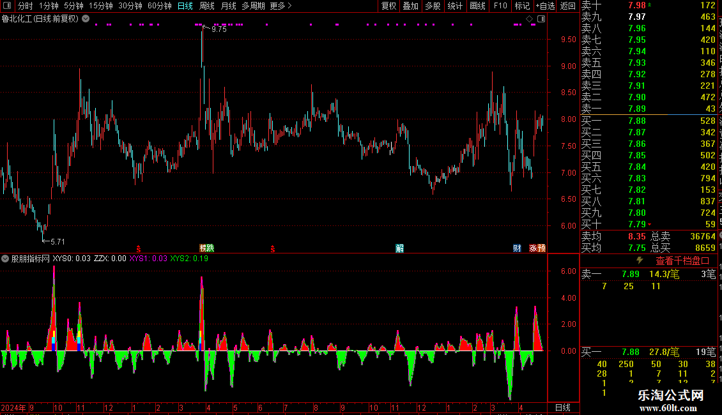The image size is (722, 415).
Task: Click the 卖一 14.3/笔 detail row
Action: click(649, 274)
